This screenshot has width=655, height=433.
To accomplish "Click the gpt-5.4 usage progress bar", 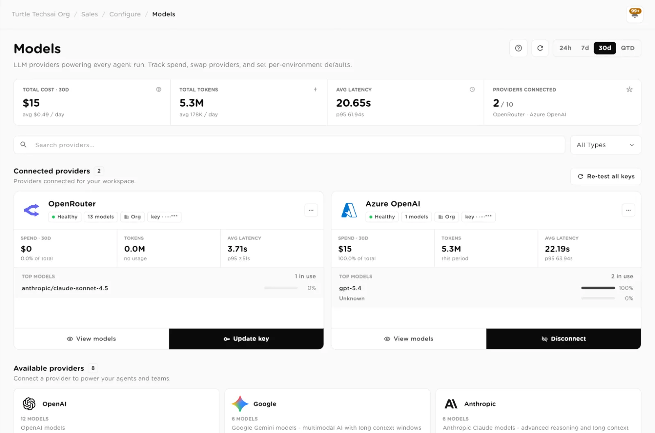I will tap(598, 288).
